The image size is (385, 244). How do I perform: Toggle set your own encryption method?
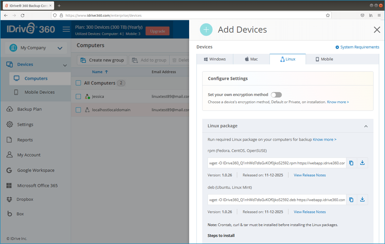click(276, 95)
